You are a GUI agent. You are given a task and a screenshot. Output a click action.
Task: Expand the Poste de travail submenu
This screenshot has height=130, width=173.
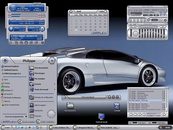point(41,89)
